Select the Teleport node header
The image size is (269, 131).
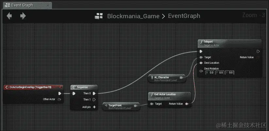[229, 44]
